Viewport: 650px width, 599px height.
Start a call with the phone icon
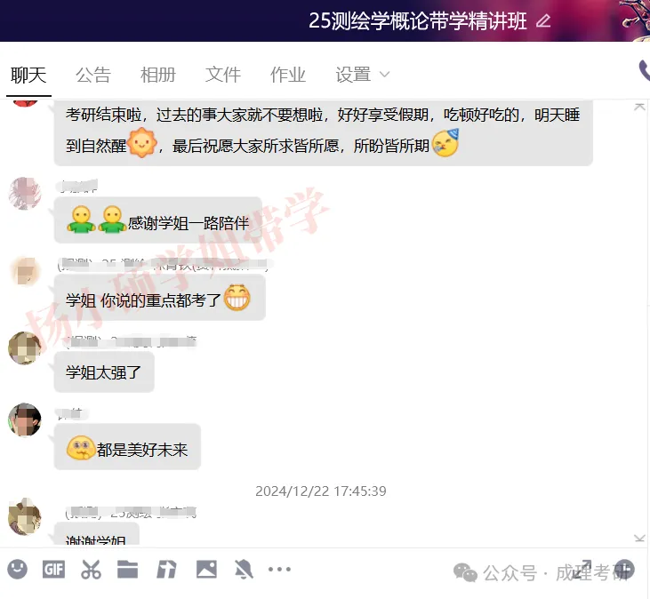[x=644, y=71]
